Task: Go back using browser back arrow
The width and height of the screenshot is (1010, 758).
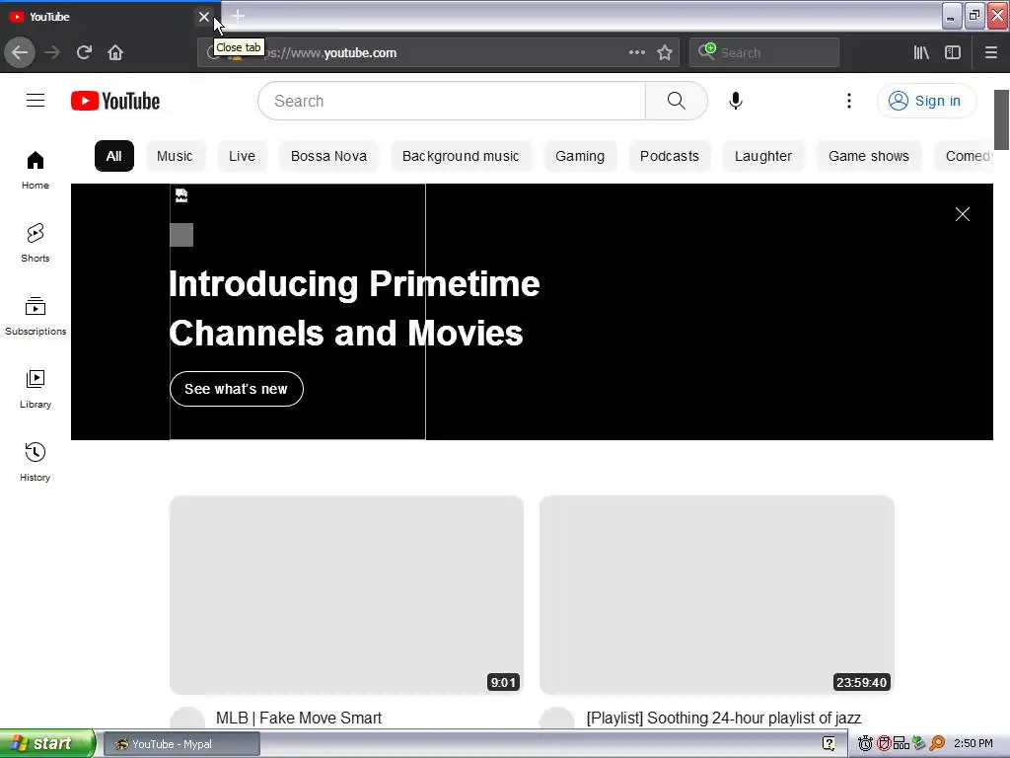Action: (20, 52)
